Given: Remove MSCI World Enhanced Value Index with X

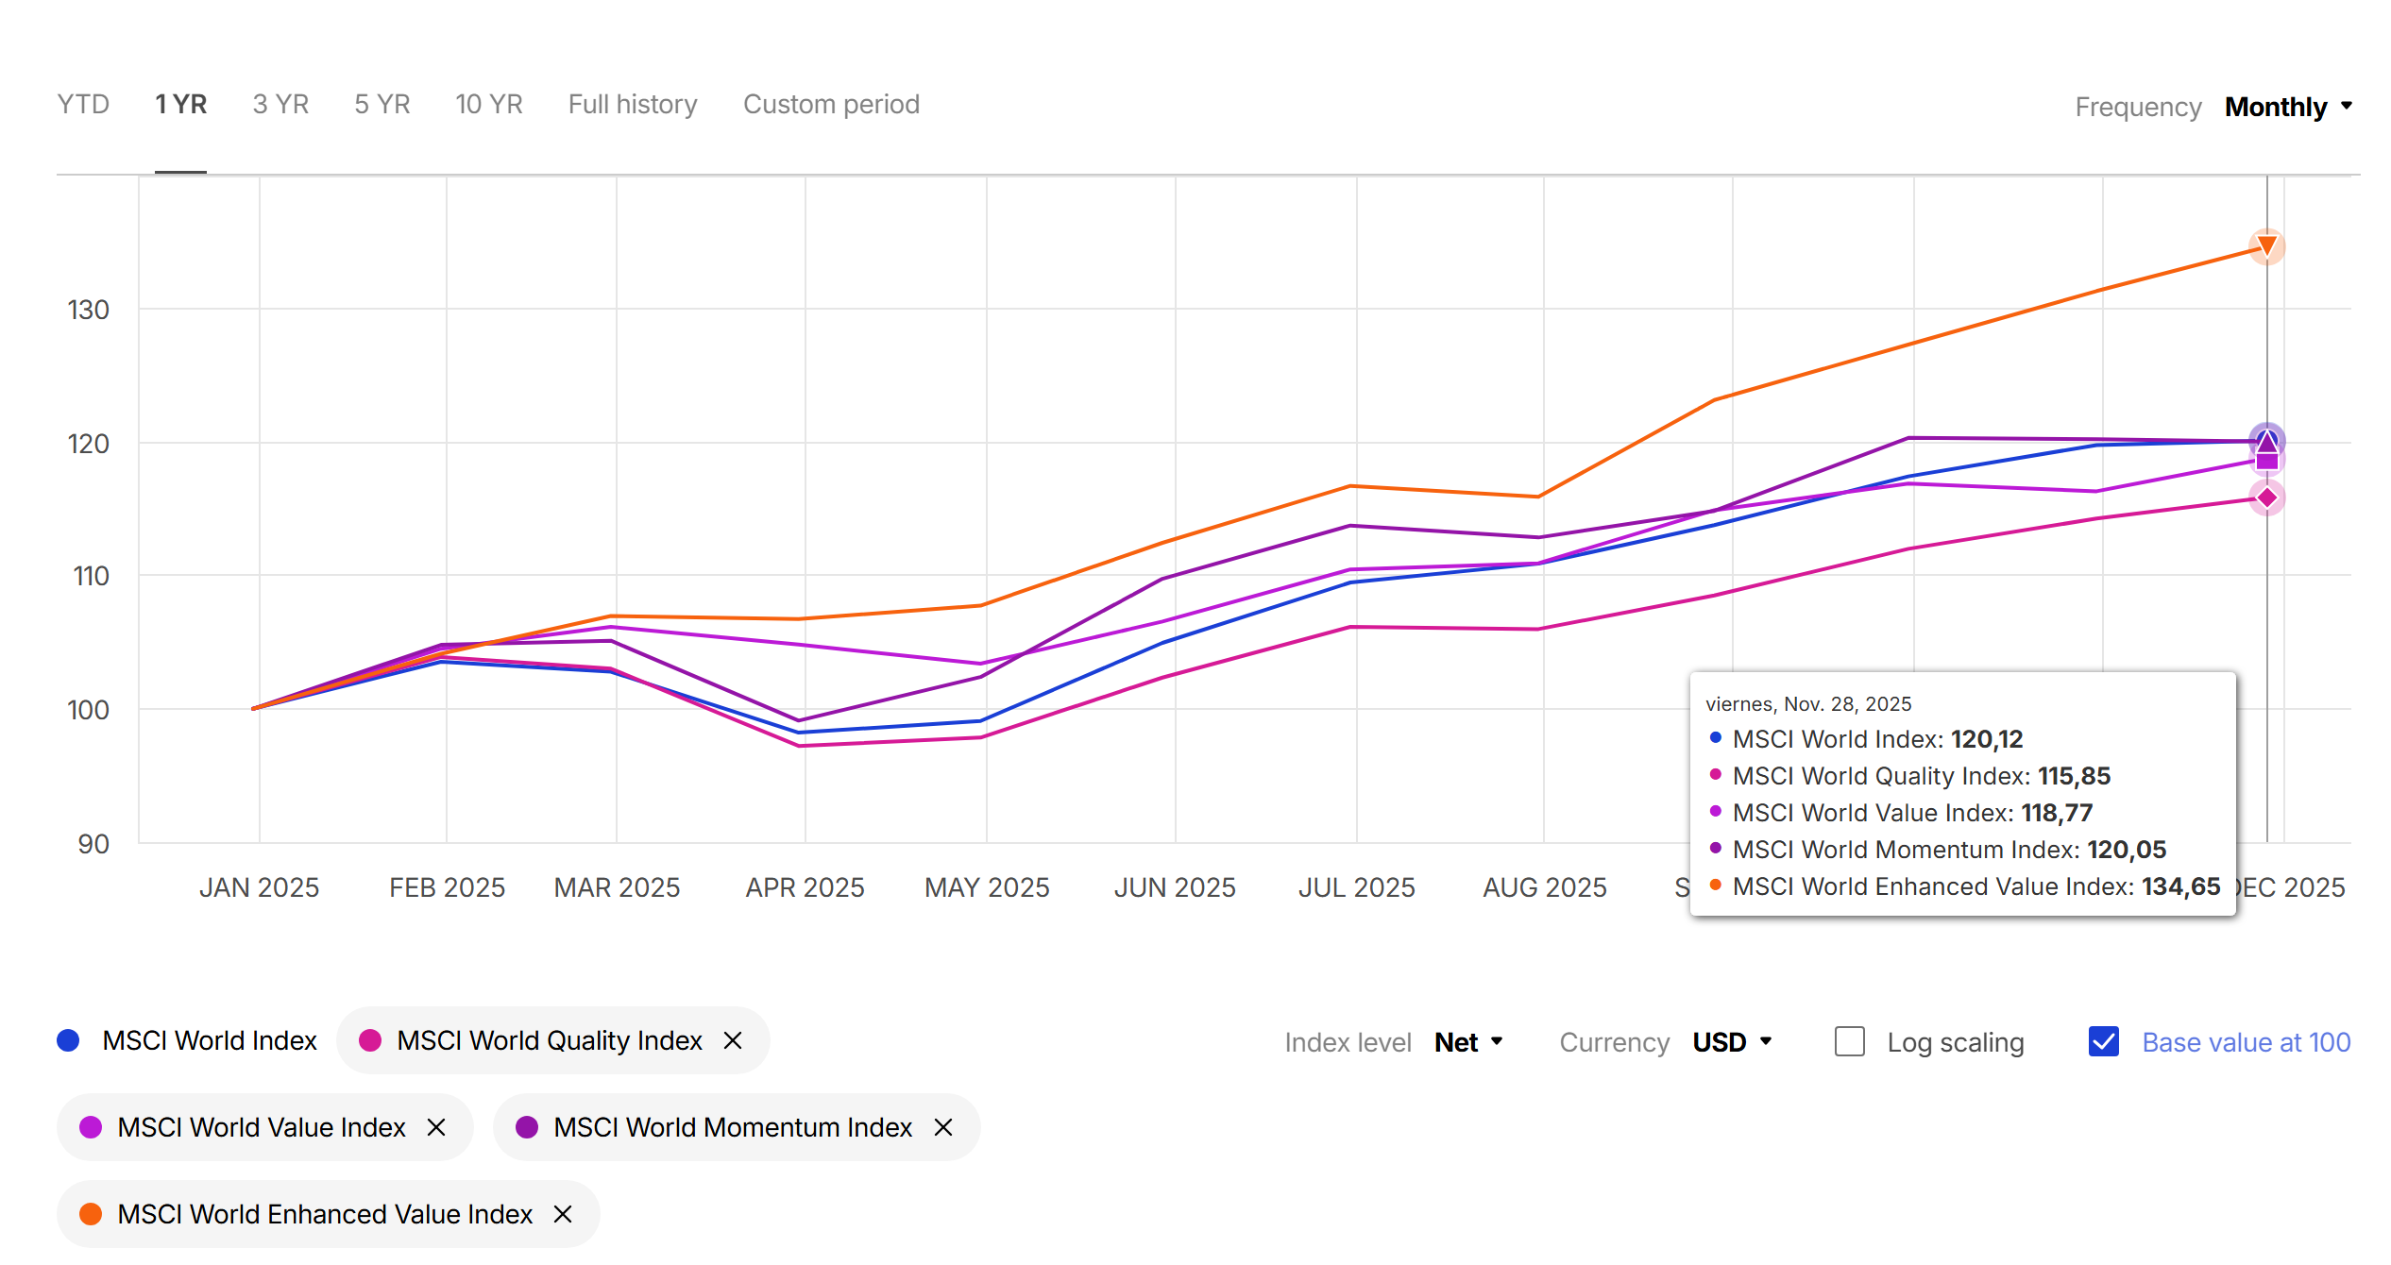Looking at the screenshot, I should pyautogui.click(x=563, y=1214).
